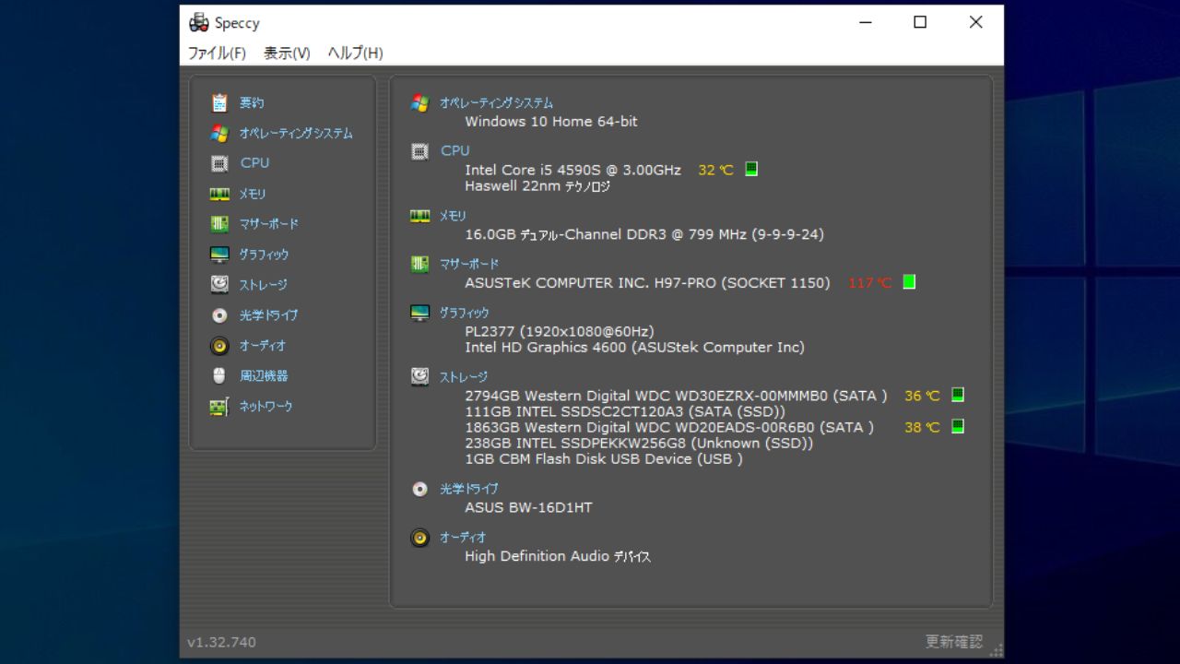The height and width of the screenshot is (664, 1180).
Task: Click the 光学ドライブ heading link in summary
Action: tap(468, 489)
